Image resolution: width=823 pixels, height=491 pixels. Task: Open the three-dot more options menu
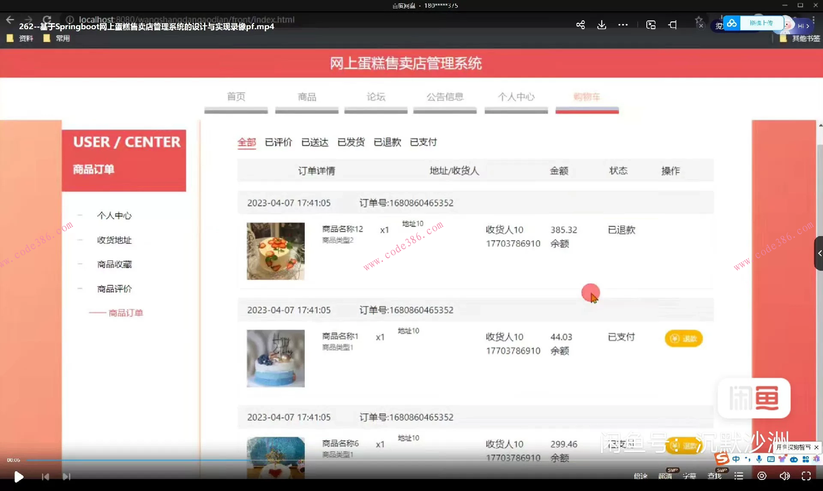623,25
